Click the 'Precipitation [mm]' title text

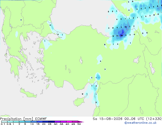coord(17,119)
